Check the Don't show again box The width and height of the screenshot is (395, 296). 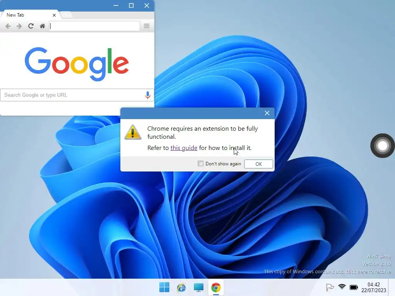click(x=201, y=163)
